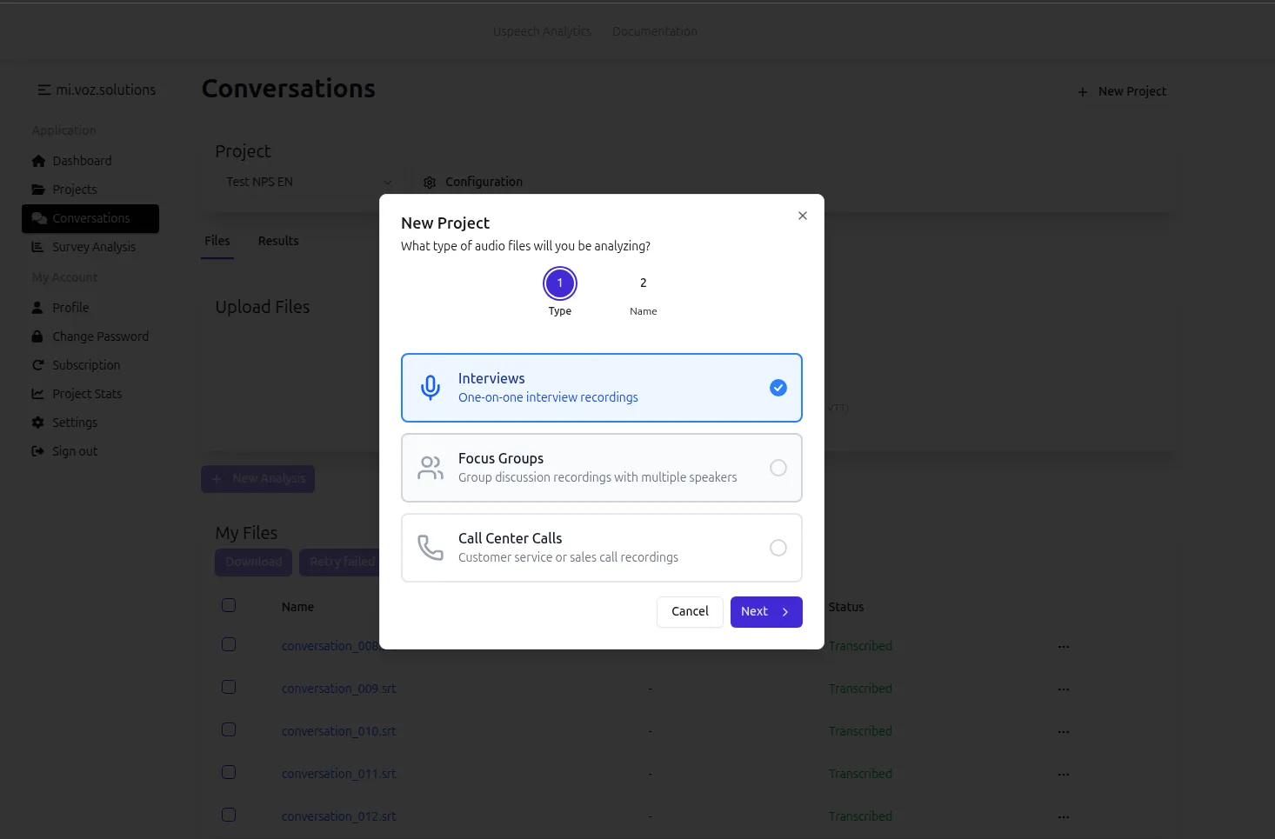This screenshot has width=1275, height=839.
Task: Open the options menu for conversation_011.srt
Action: pos(1063,774)
